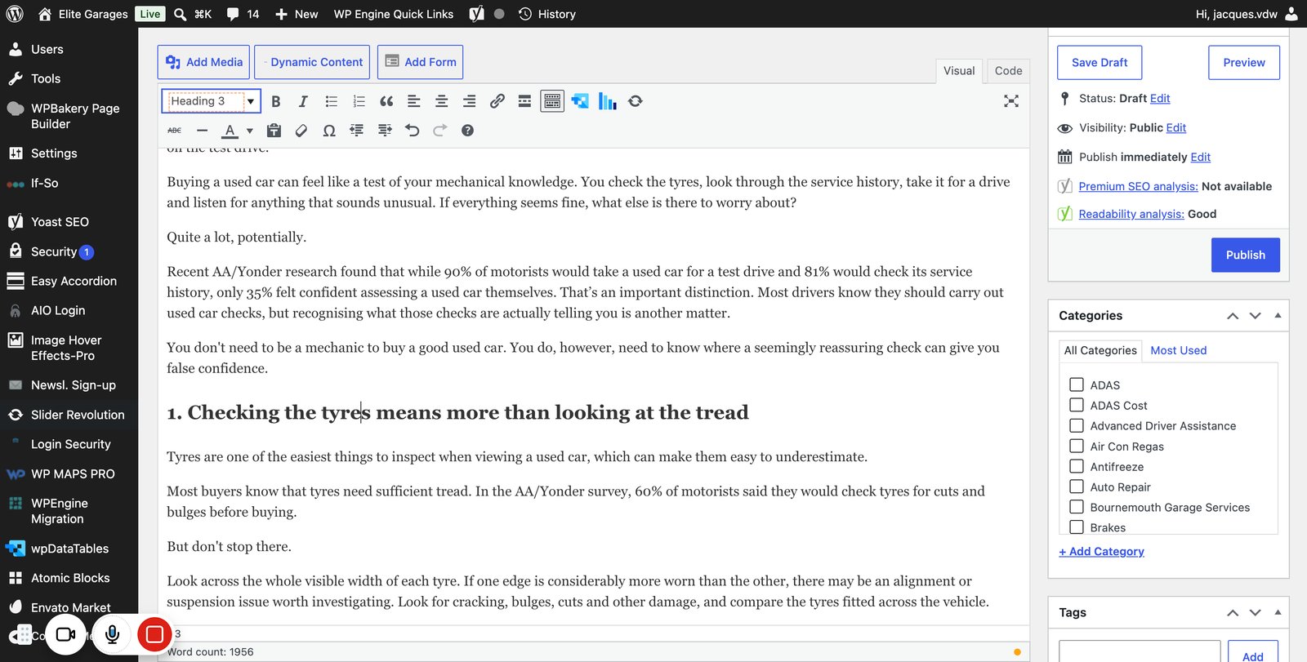Stop the screen recording

coord(154,634)
